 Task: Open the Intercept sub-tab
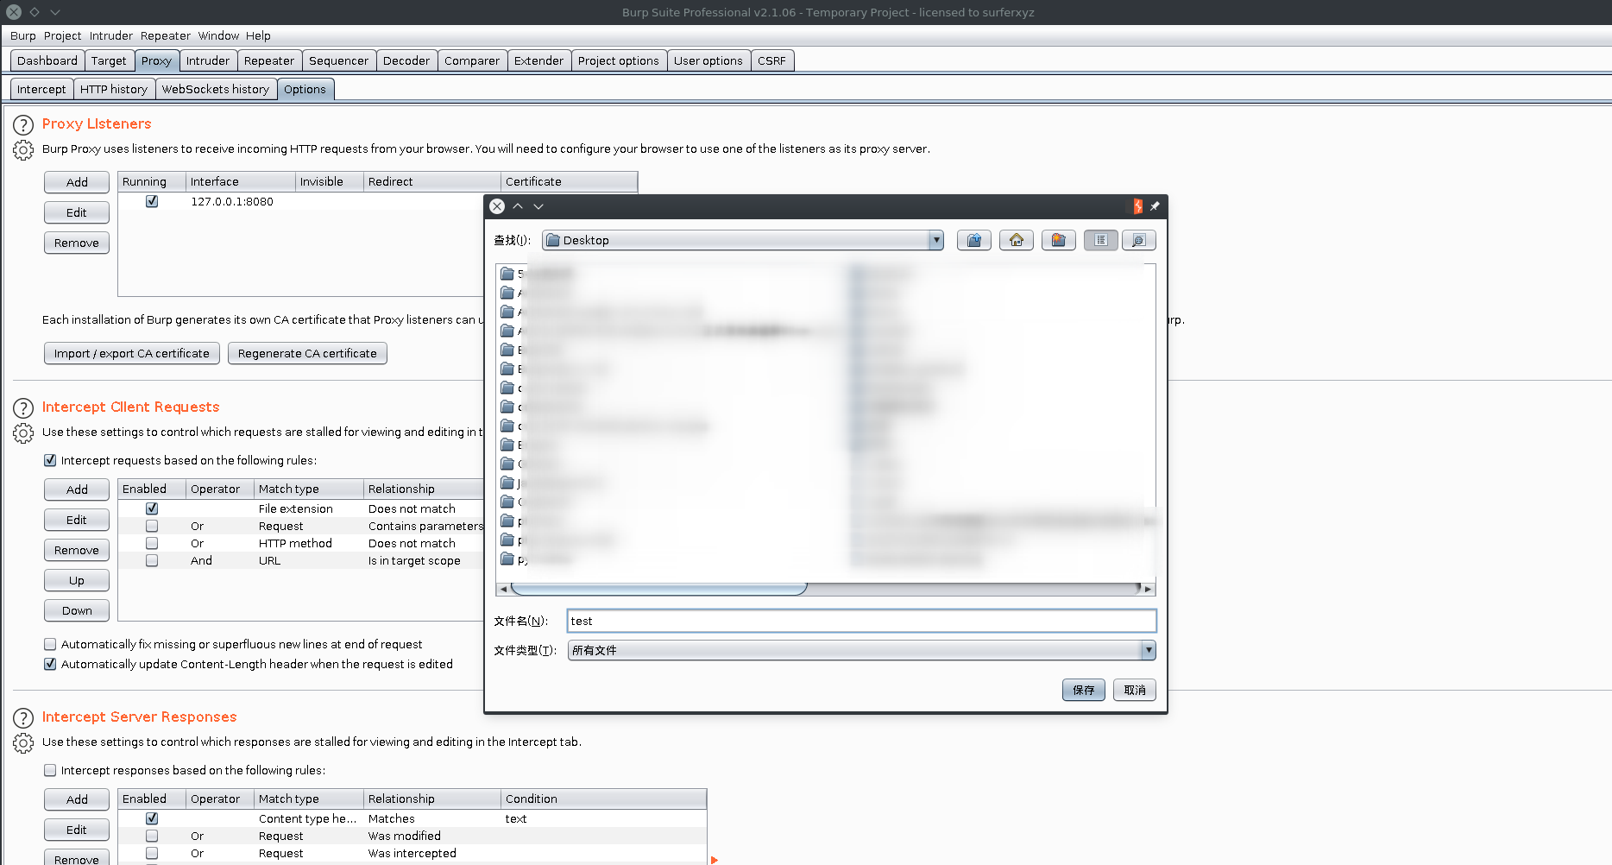[x=41, y=89]
